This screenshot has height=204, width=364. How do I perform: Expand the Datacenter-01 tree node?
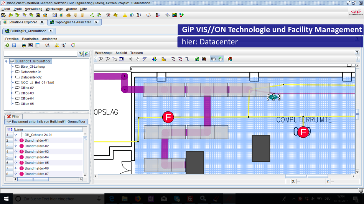click(x=12, y=72)
